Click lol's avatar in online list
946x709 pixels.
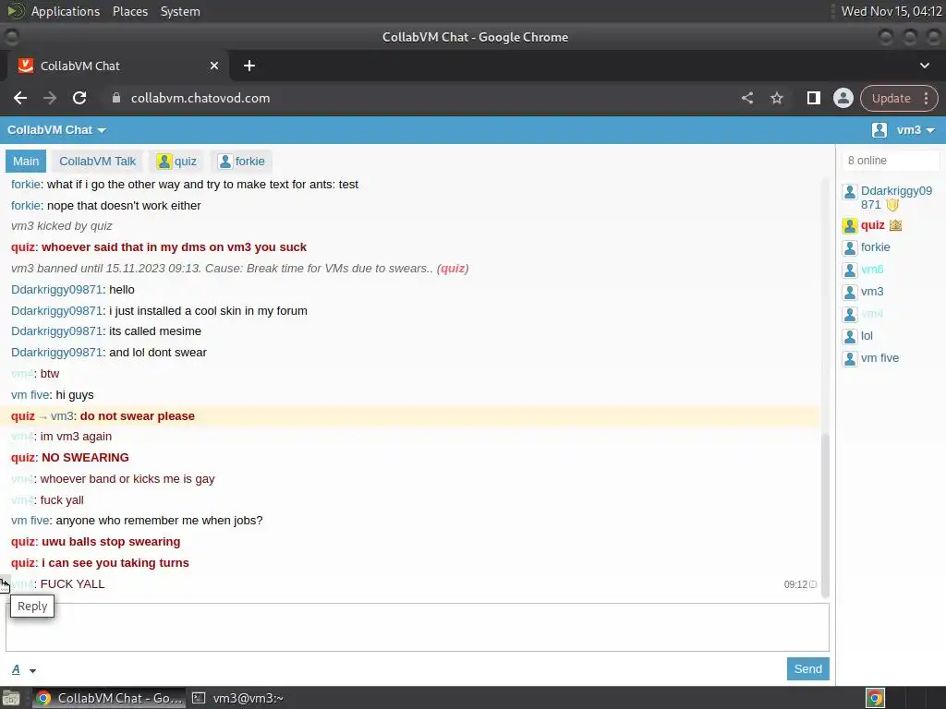coord(850,336)
